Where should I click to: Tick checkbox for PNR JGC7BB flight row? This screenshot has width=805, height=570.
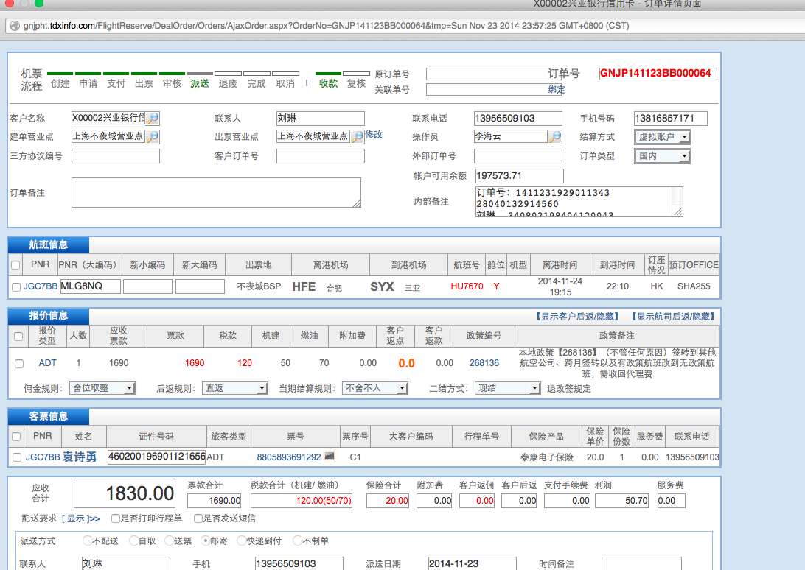(x=16, y=287)
